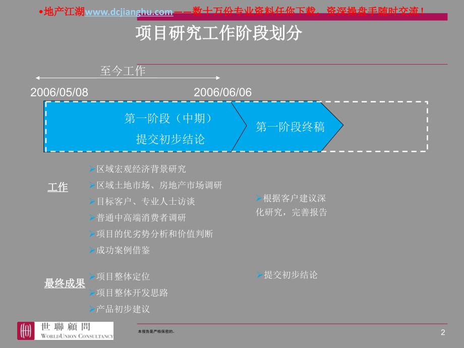Click the slide page number 2
The height and width of the screenshot is (348, 464).
pos(443,332)
